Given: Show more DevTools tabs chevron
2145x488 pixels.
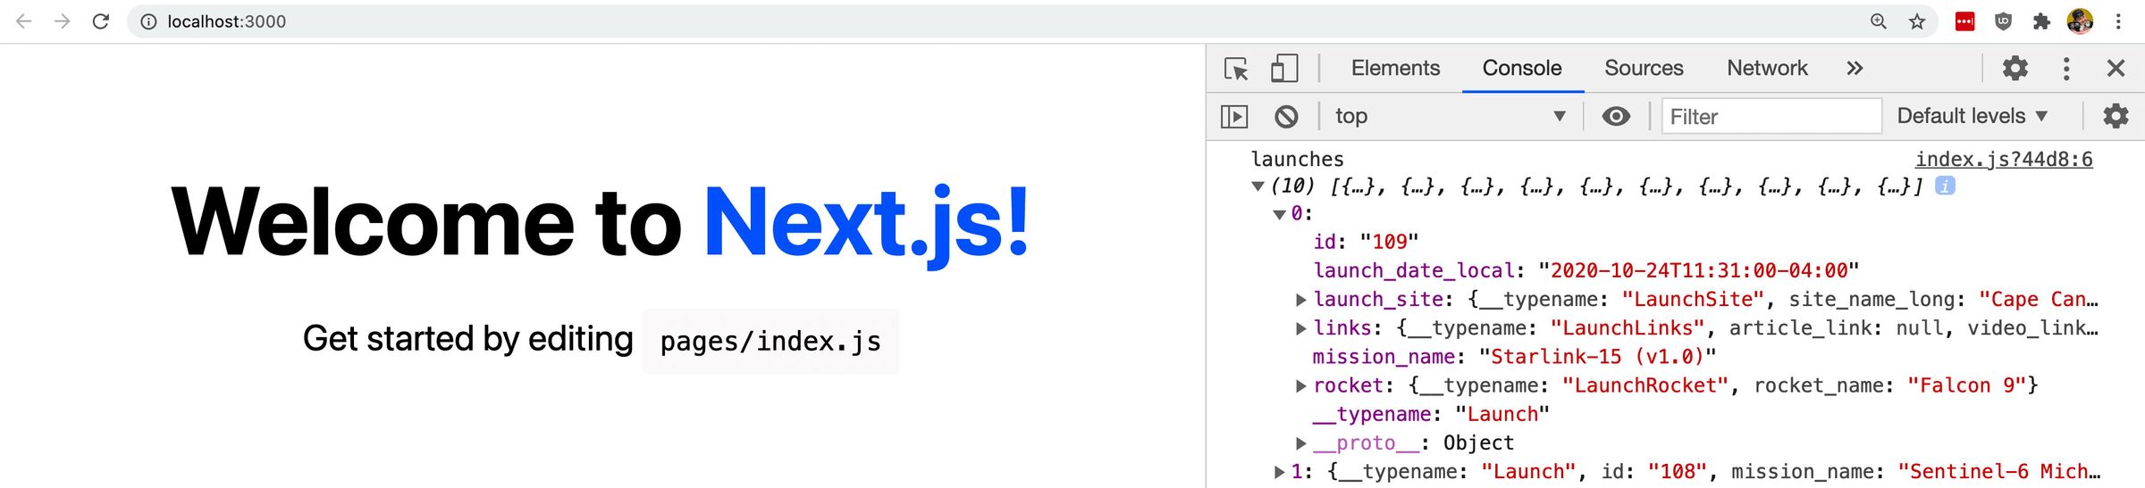Looking at the screenshot, I should point(1855,69).
